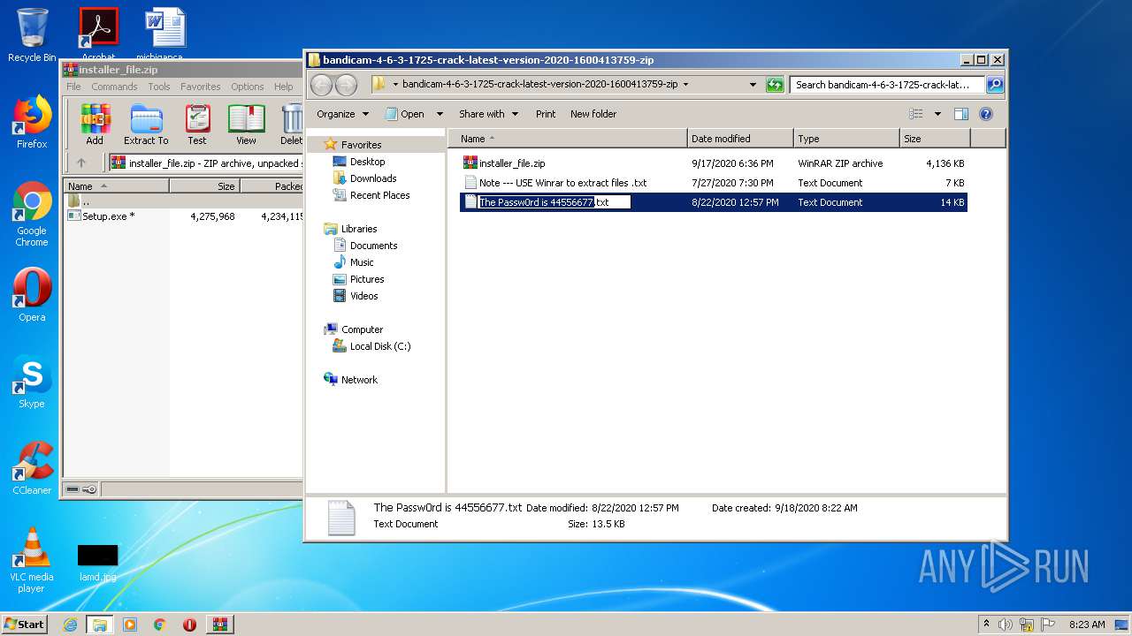
Task: Select Local Disk (C:) in navigation pane
Action: [x=371, y=346]
